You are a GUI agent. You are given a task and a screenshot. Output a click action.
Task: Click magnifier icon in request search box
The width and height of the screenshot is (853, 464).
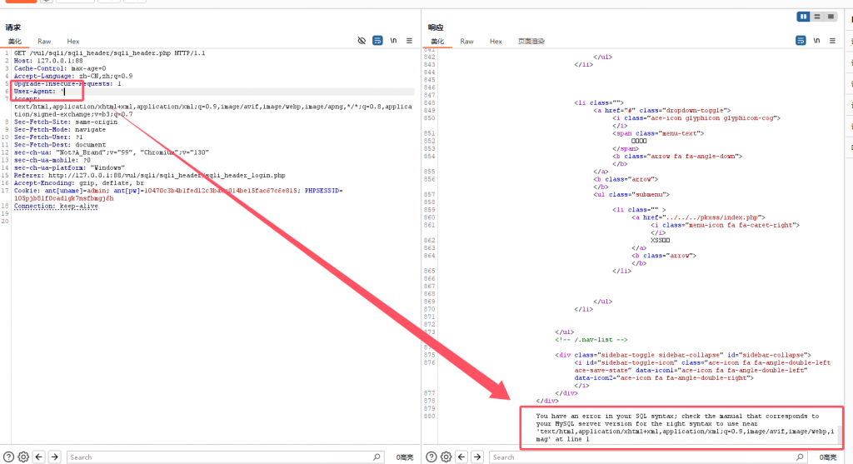click(x=377, y=457)
